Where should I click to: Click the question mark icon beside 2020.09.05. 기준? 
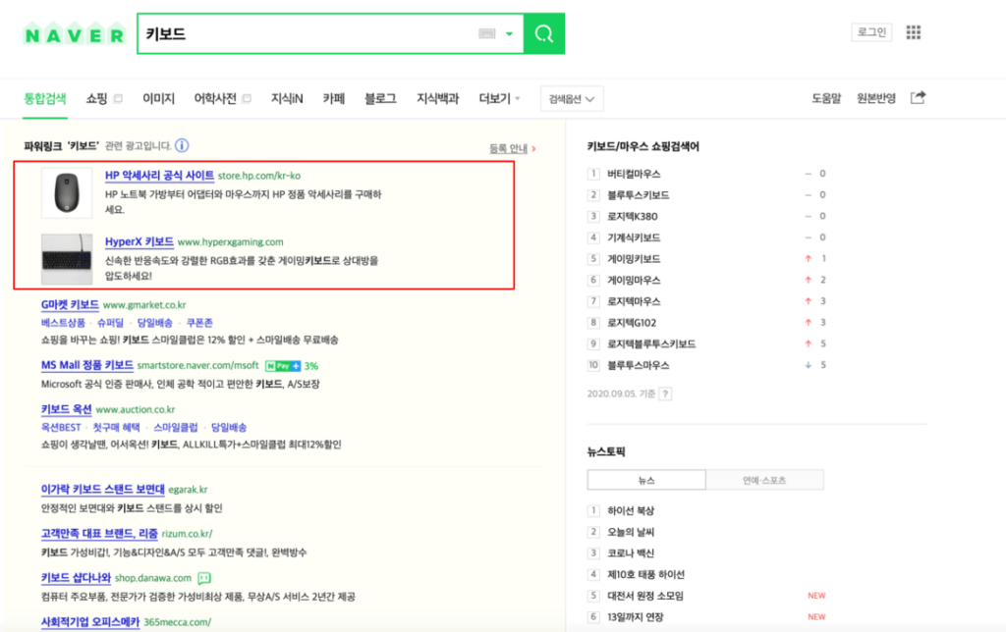click(x=665, y=394)
